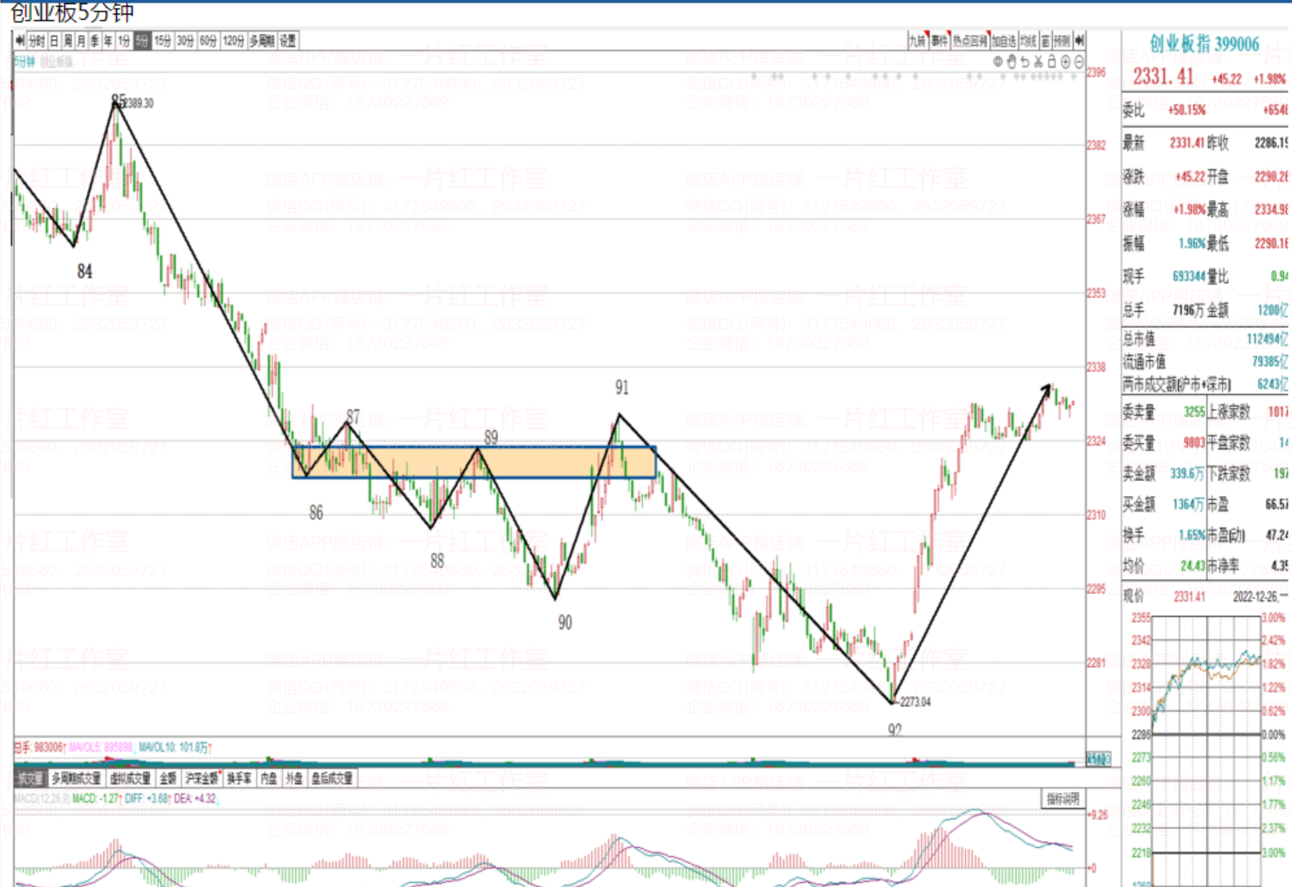Click the arrow icon right of 预测

[x=1079, y=41]
